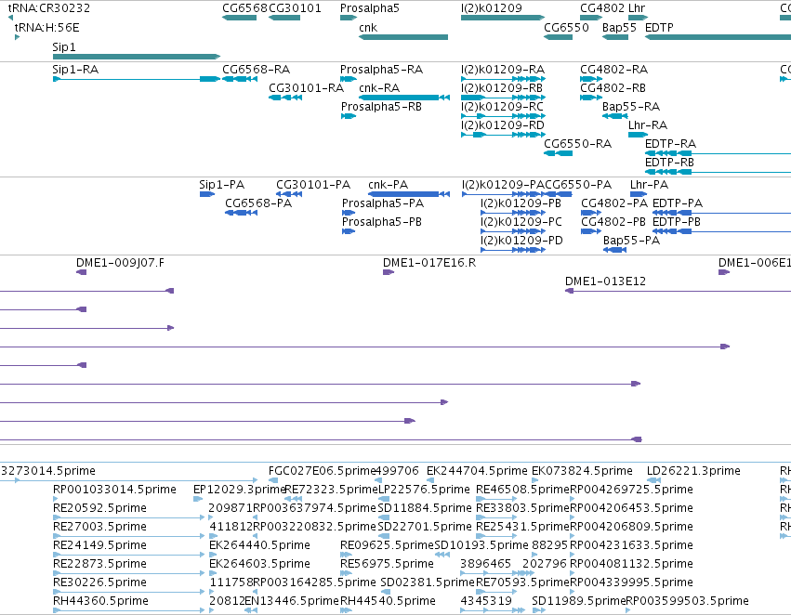Image resolution: width=791 pixels, height=615 pixels.
Task: Click the RP004081132.5prime EST label
Action: tap(631, 564)
